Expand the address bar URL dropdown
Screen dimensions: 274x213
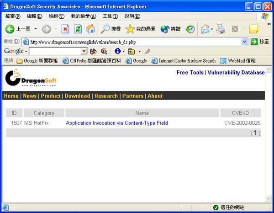pyautogui.click(x=244, y=42)
